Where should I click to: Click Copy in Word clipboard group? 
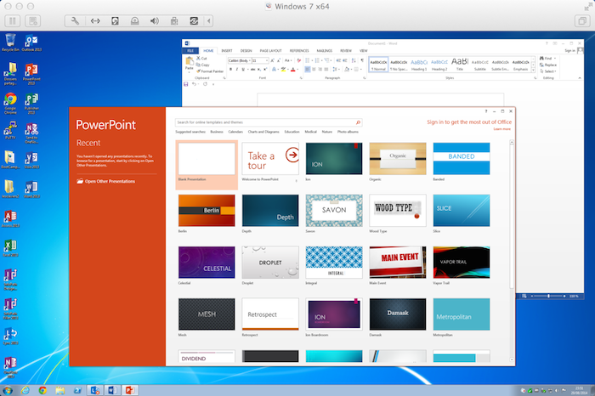pos(202,65)
